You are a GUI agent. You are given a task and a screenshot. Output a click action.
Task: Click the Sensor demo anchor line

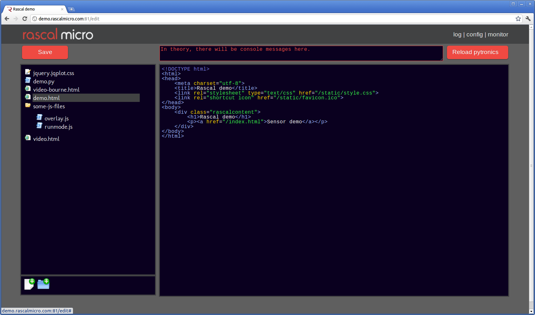(257, 122)
